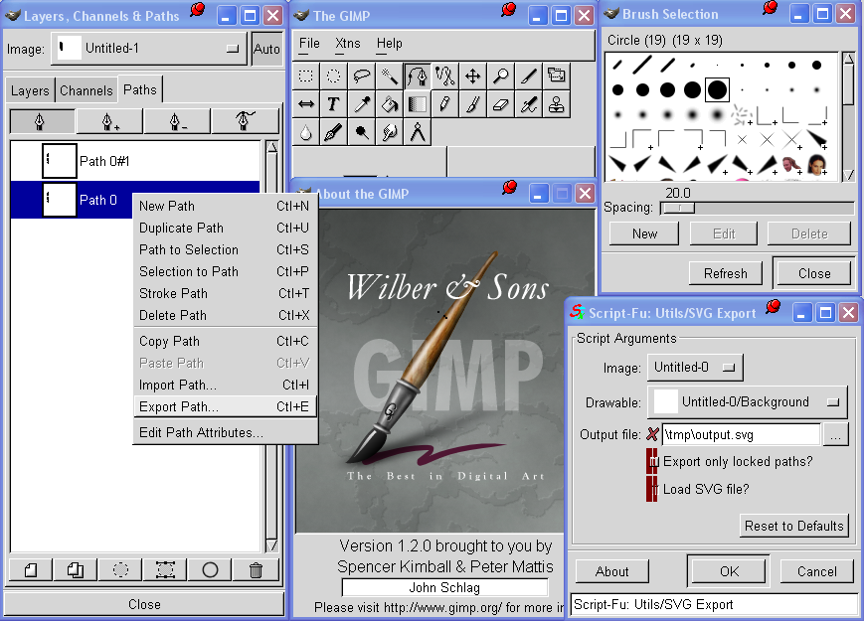
Task: Select the Pencil tool
Action: (x=444, y=104)
